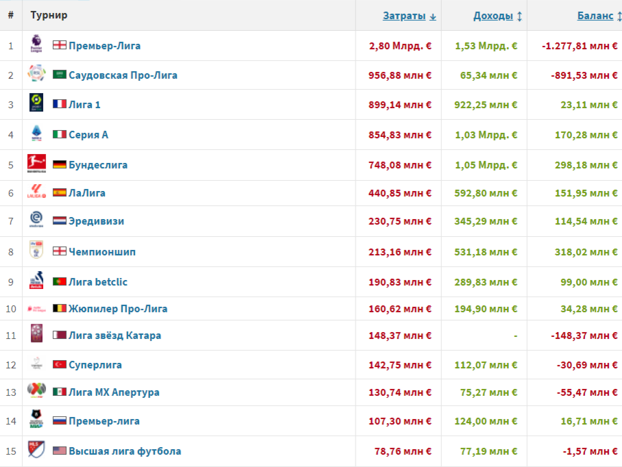Select the Turkish Süper Lig logo

36,363
